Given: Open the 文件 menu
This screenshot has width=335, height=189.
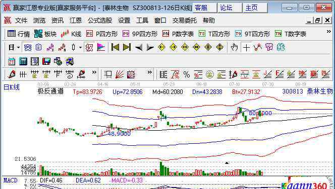Looking at the screenshot, I should pos(21,21).
